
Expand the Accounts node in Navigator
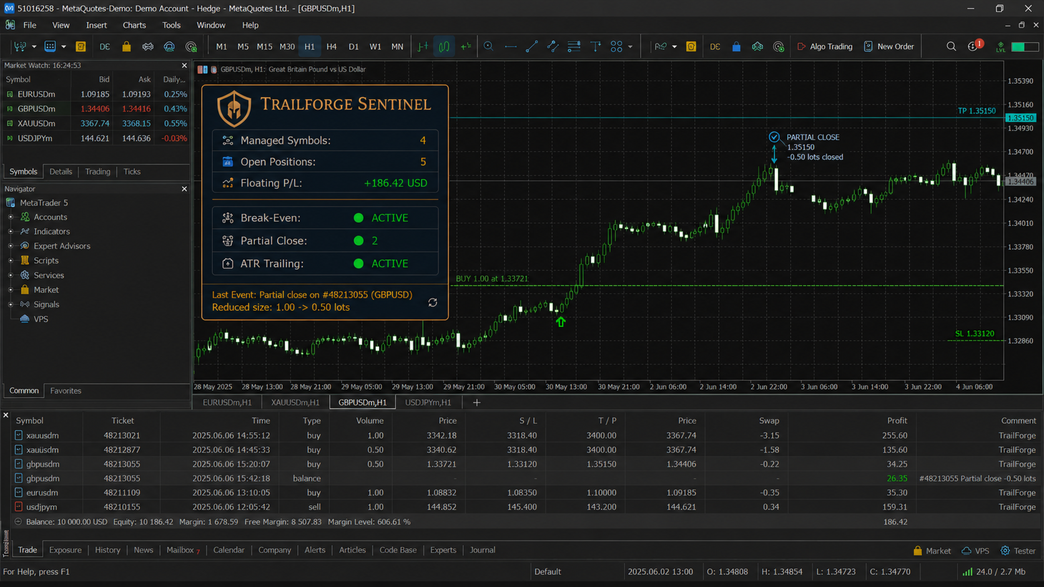[x=11, y=217]
